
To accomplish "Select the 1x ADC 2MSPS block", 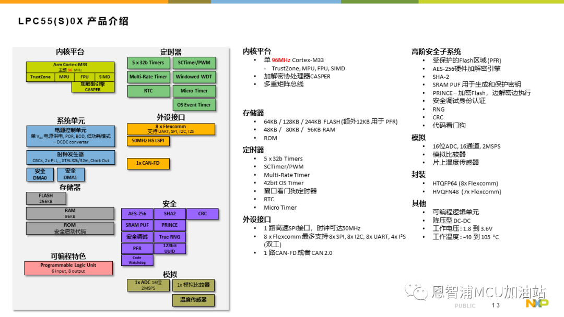I will click(x=148, y=285).
